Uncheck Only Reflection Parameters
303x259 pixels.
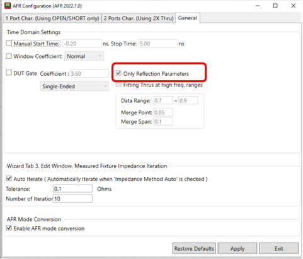click(118, 73)
